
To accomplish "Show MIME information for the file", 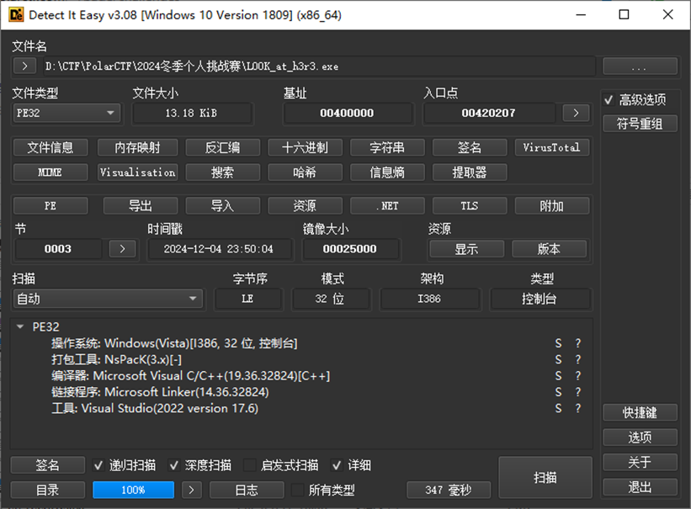I will click(50, 172).
